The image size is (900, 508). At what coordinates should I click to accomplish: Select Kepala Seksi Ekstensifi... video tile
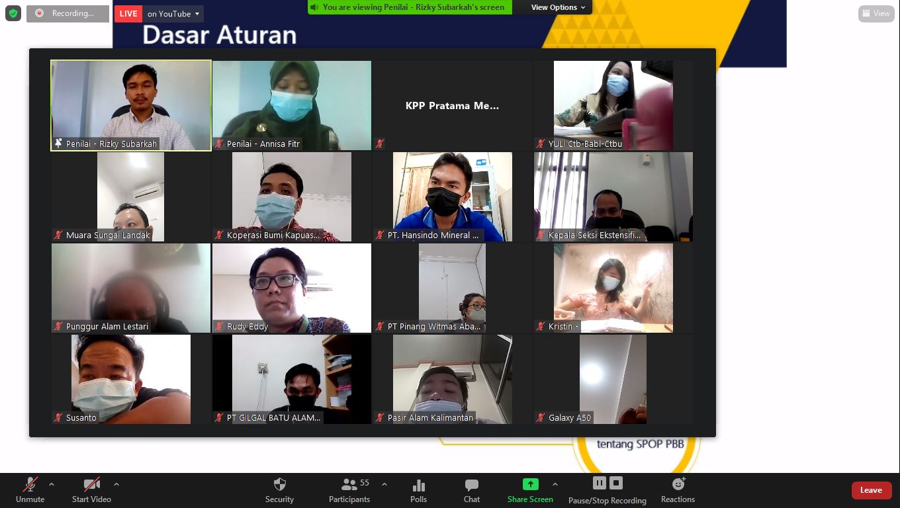coord(613,197)
